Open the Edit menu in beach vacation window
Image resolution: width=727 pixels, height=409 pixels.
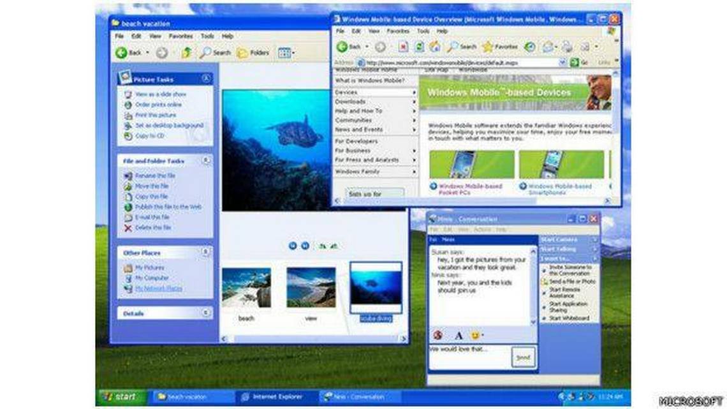pyautogui.click(x=136, y=36)
